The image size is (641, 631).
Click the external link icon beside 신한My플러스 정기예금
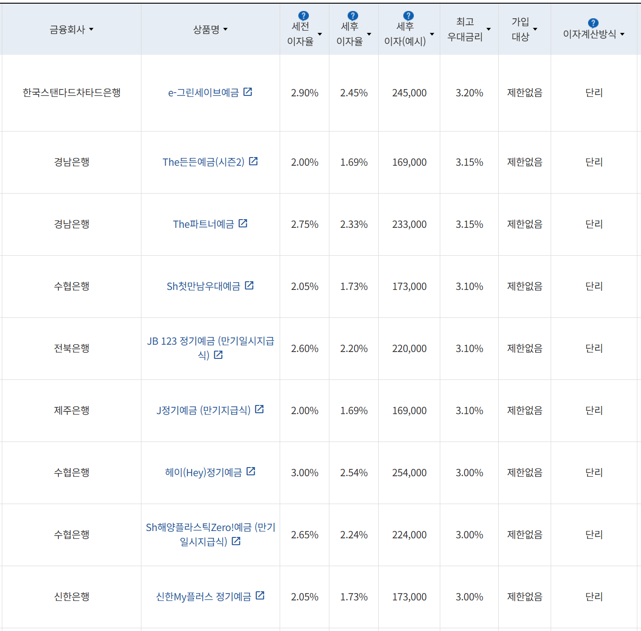pyautogui.click(x=260, y=595)
